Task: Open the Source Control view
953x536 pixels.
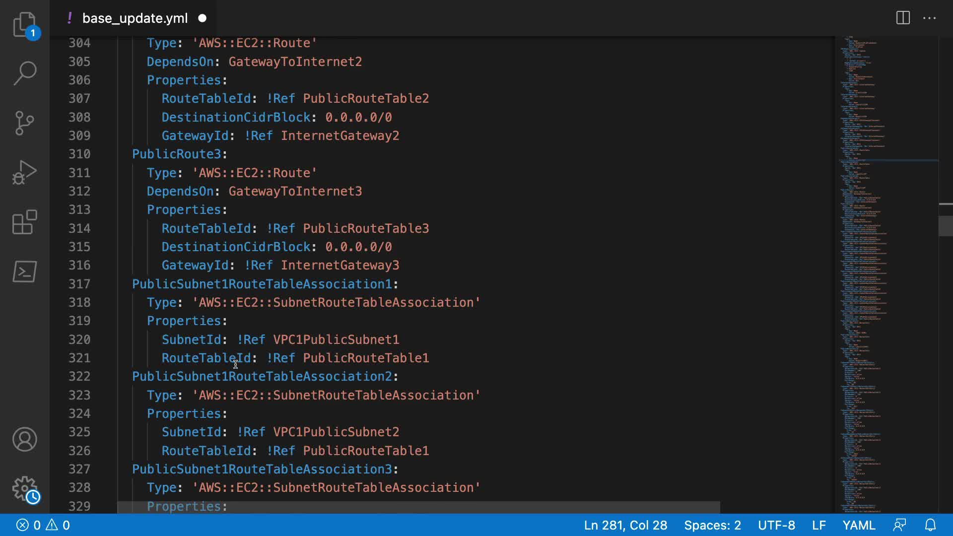Action: tap(24, 123)
